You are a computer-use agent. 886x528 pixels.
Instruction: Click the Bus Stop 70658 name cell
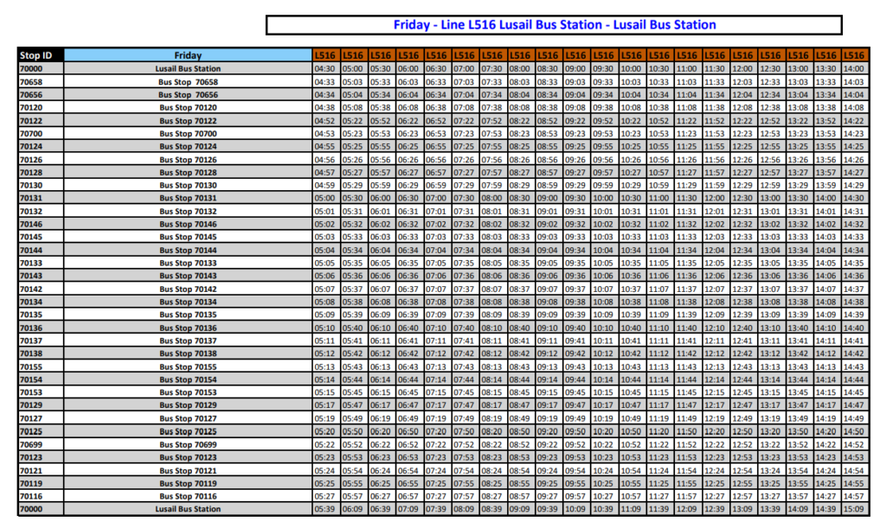(188, 82)
